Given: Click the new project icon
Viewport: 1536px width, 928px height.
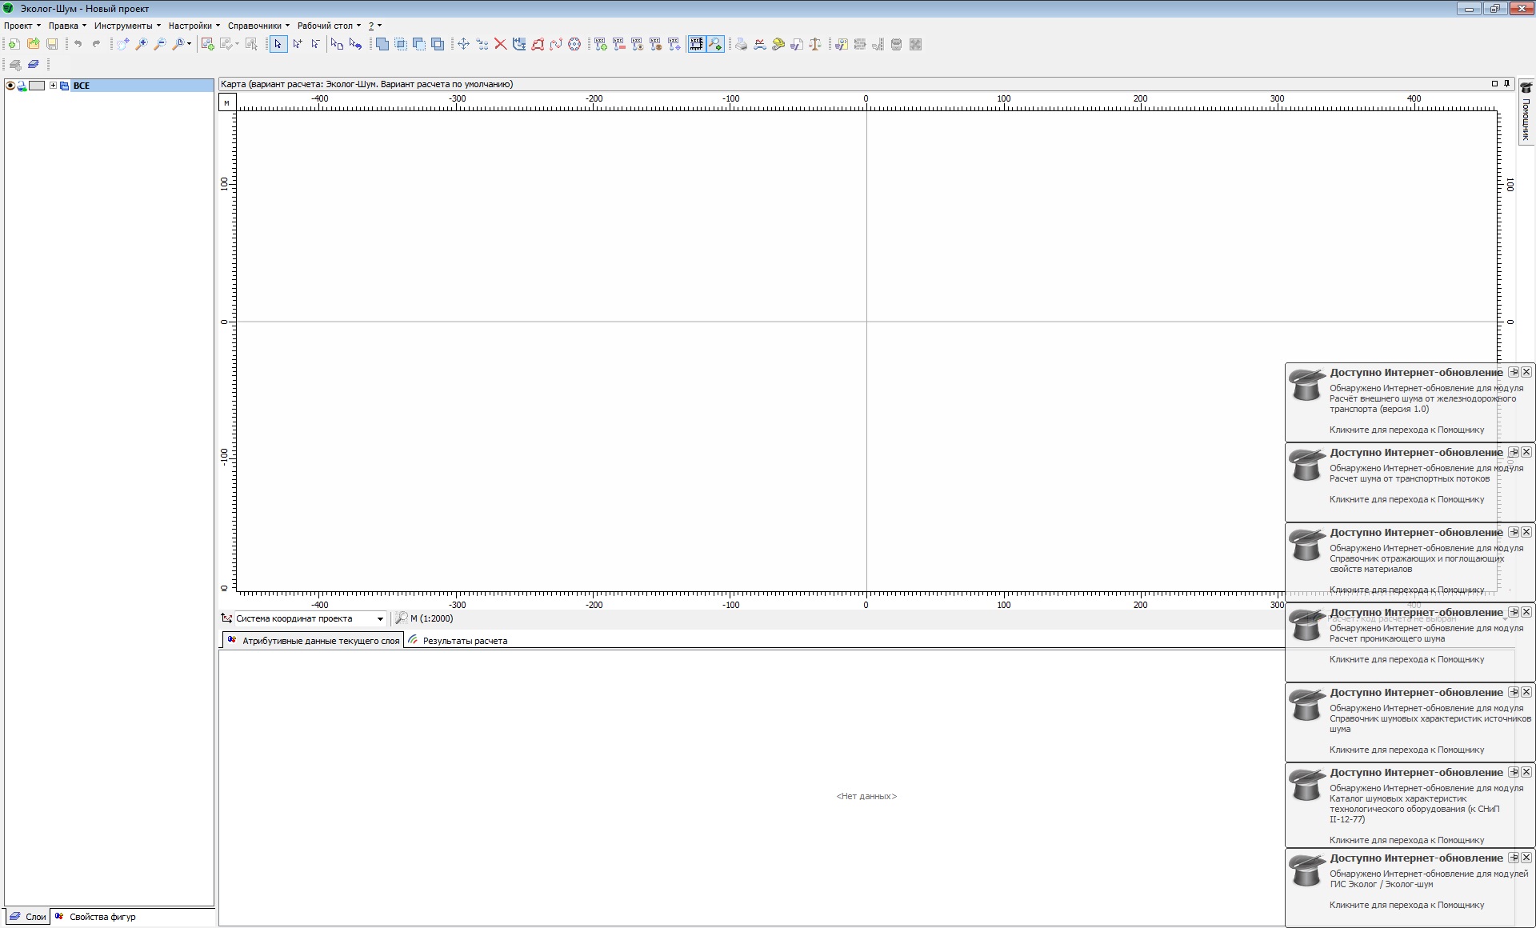Looking at the screenshot, I should (x=14, y=45).
